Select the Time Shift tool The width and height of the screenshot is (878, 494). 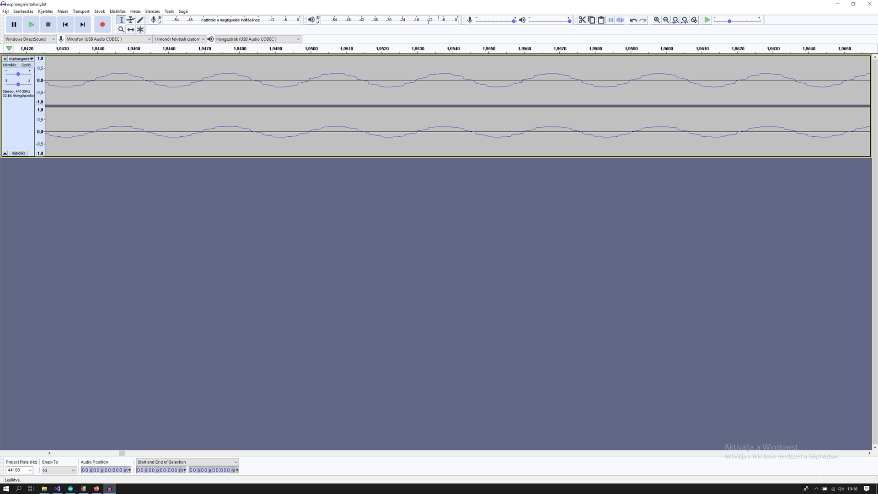[131, 29]
